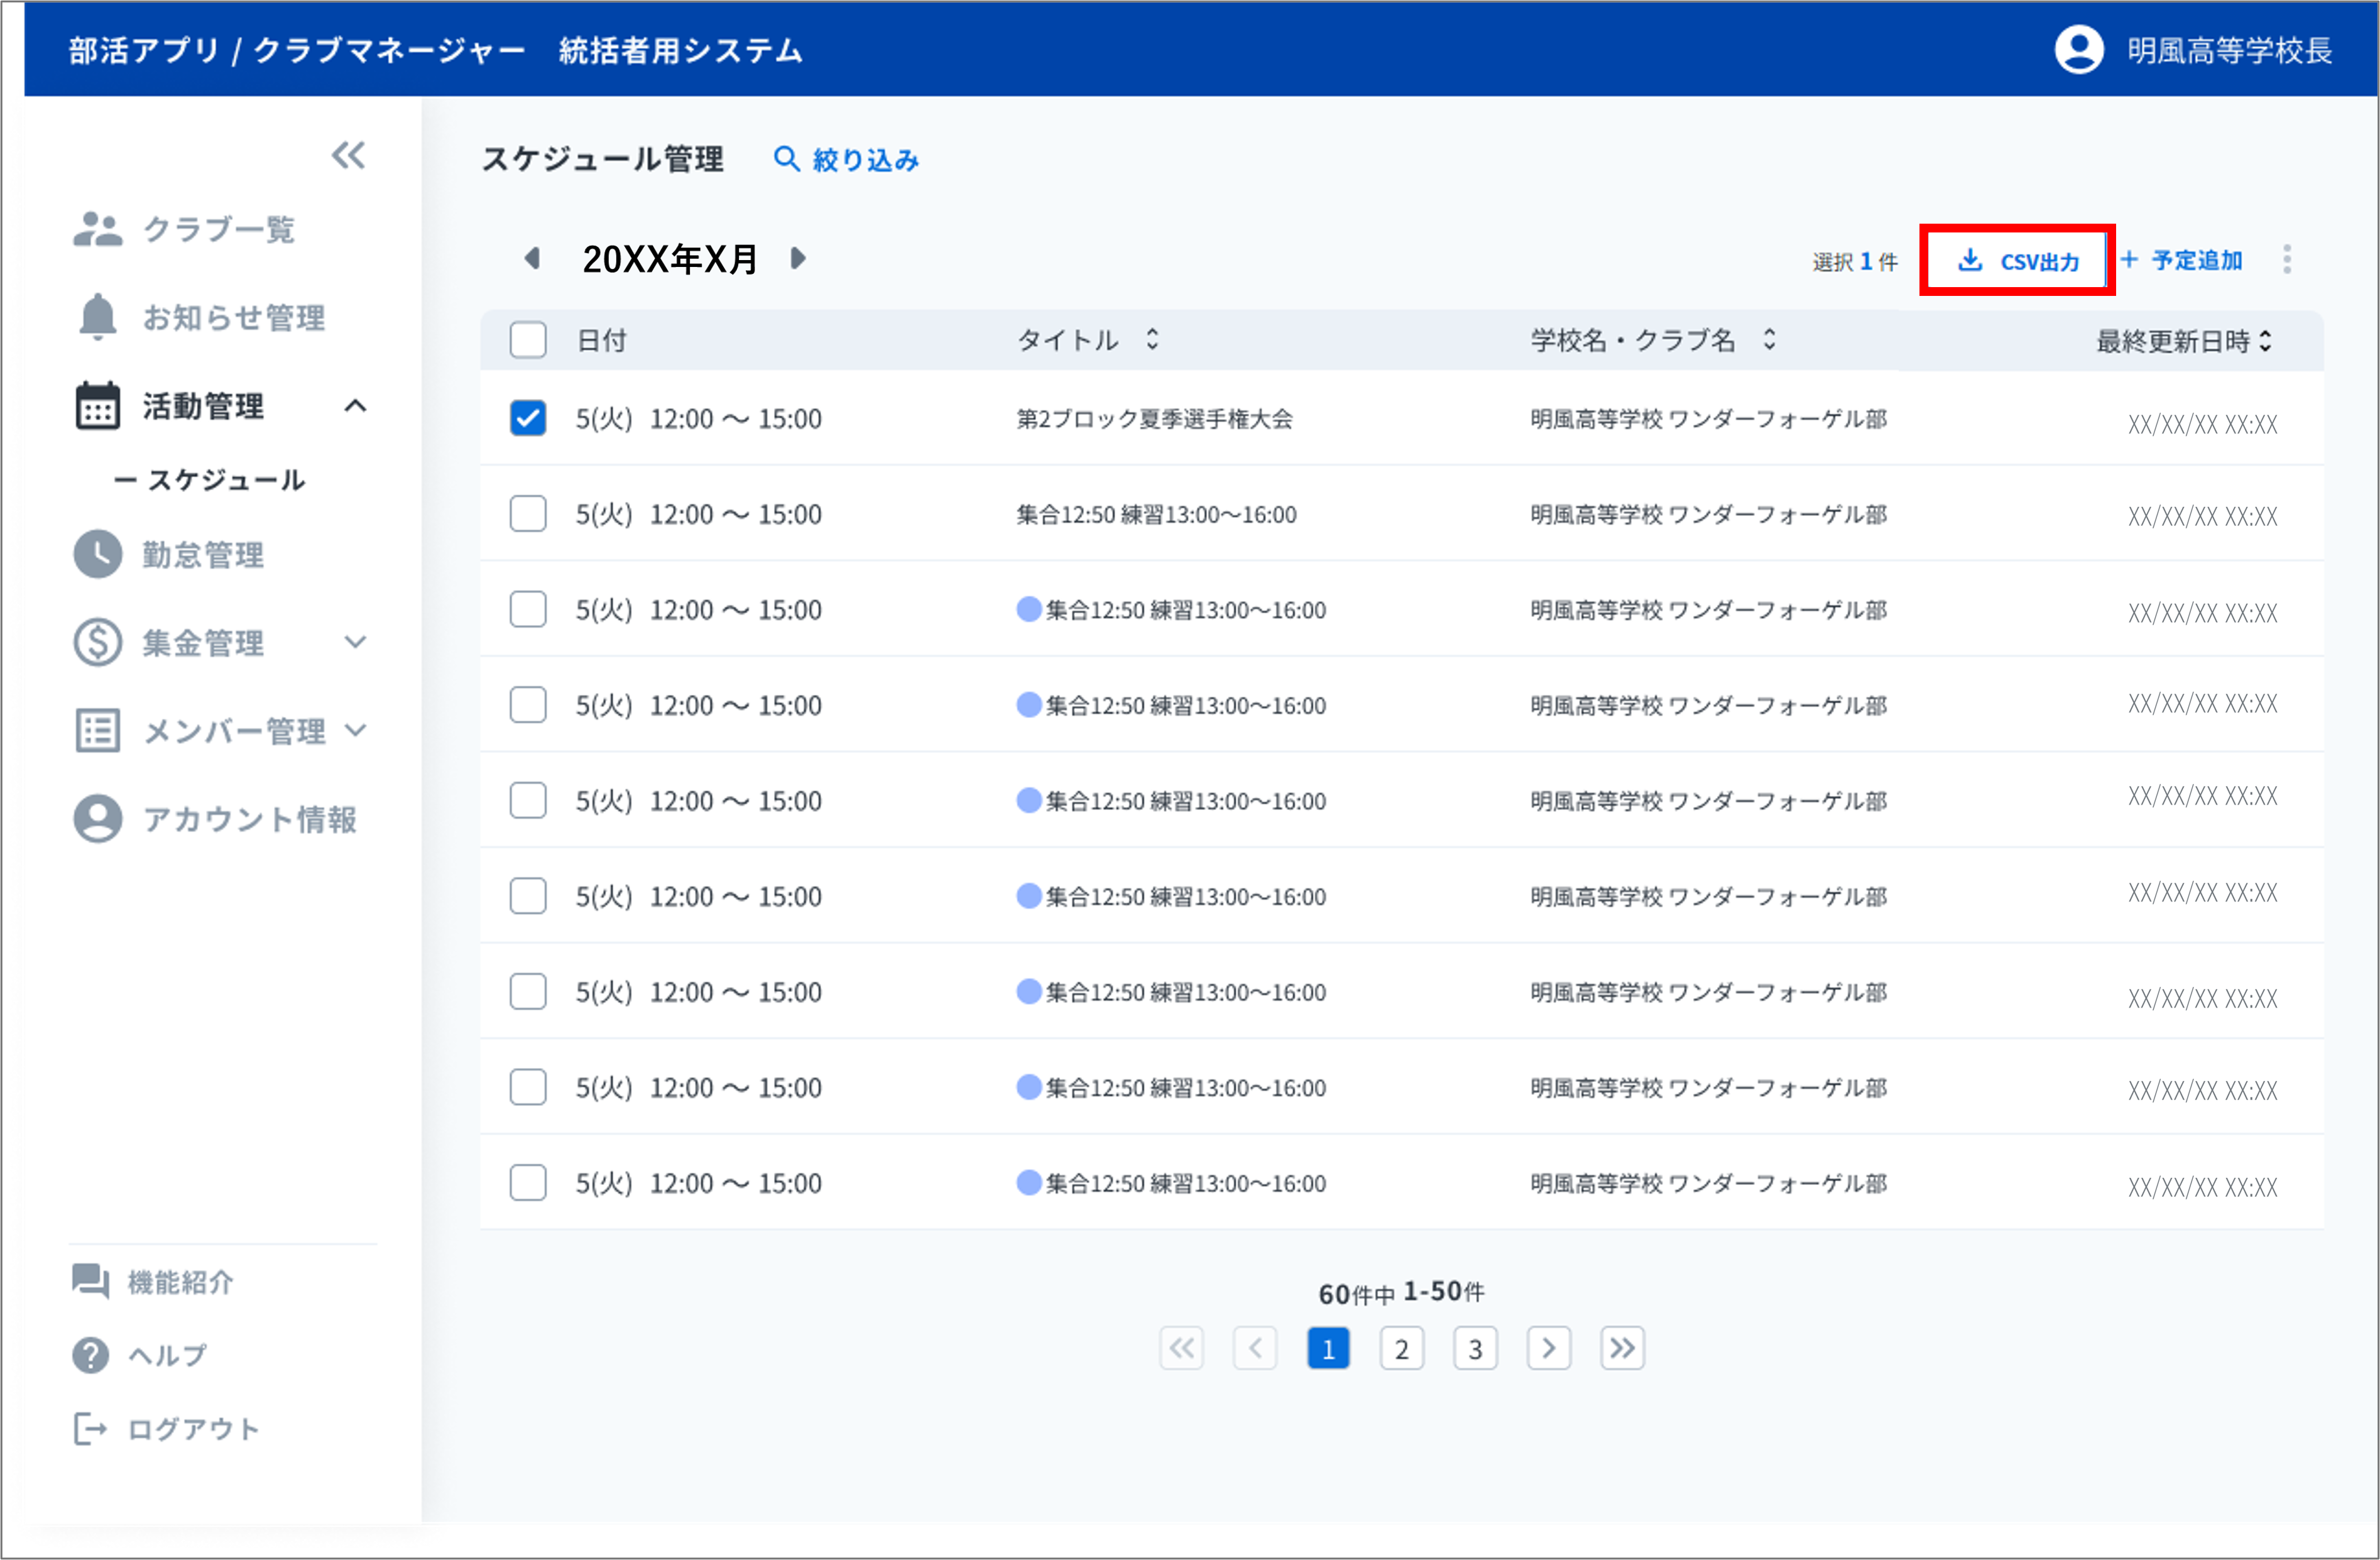Image resolution: width=2380 pixels, height=1560 pixels.
Task: Click the 勤怠管理 clock icon
Action: (97, 554)
